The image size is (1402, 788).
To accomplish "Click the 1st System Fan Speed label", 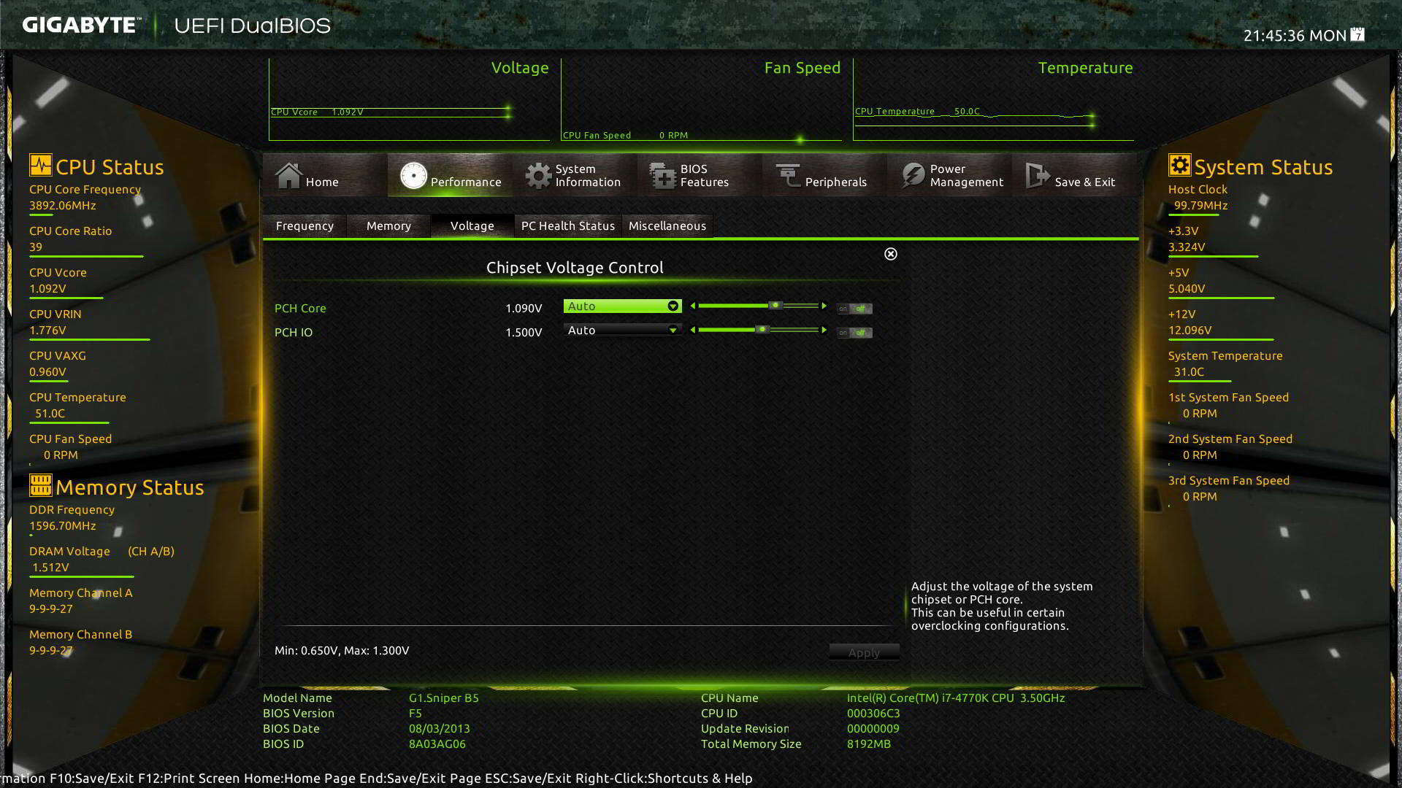I will click(1228, 397).
